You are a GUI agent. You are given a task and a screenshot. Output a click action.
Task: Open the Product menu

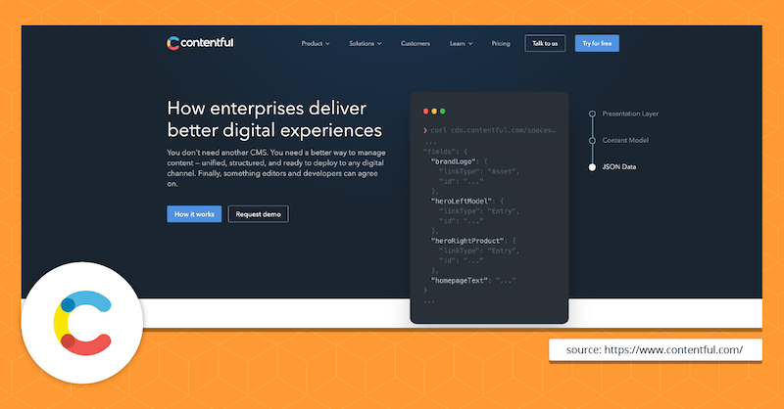pyautogui.click(x=315, y=43)
